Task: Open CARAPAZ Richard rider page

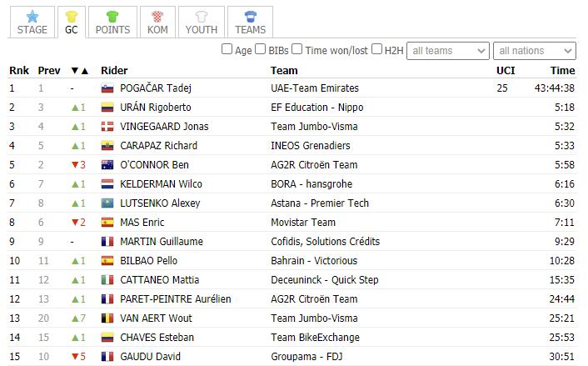Action: (x=158, y=146)
